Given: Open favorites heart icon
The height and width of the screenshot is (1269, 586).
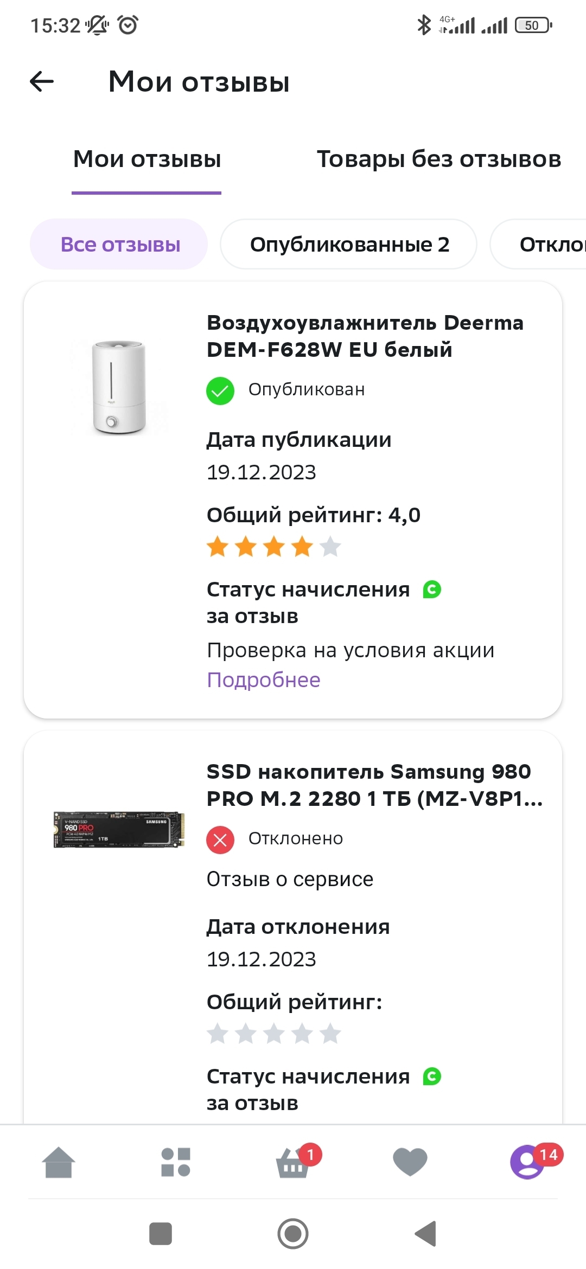Looking at the screenshot, I should pyautogui.click(x=410, y=1163).
